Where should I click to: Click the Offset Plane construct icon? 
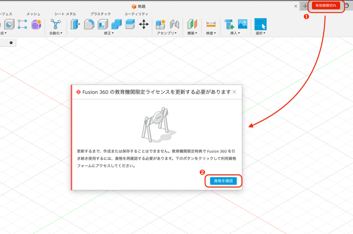click(x=192, y=24)
